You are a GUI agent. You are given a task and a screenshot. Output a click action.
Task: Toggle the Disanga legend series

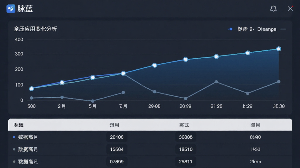click(x=271, y=29)
